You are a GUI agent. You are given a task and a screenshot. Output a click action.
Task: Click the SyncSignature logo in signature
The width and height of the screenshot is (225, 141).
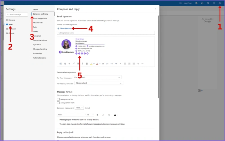pos(66,52)
